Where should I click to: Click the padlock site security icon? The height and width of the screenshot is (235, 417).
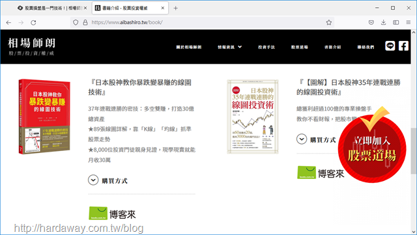(x=85, y=23)
